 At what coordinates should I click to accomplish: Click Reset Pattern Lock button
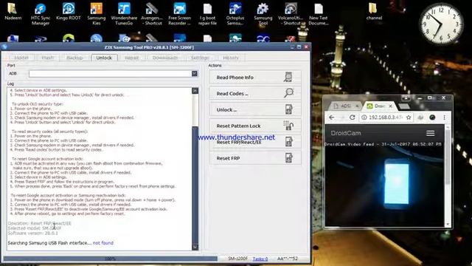point(255,126)
